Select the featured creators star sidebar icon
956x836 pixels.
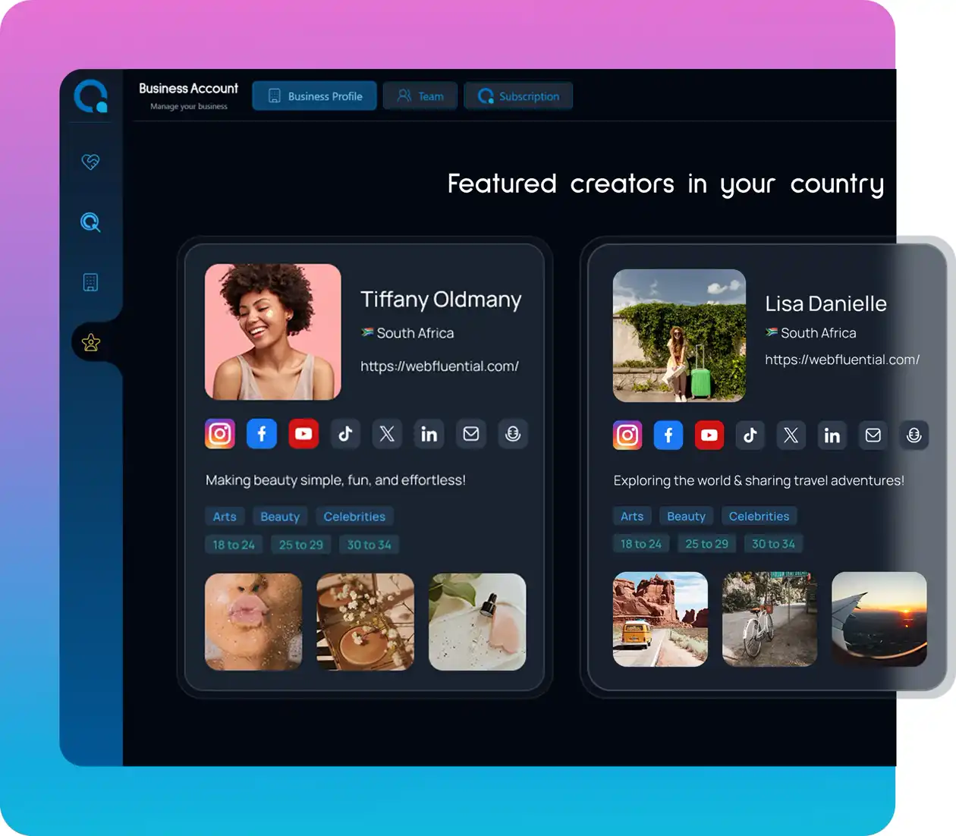coord(91,343)
